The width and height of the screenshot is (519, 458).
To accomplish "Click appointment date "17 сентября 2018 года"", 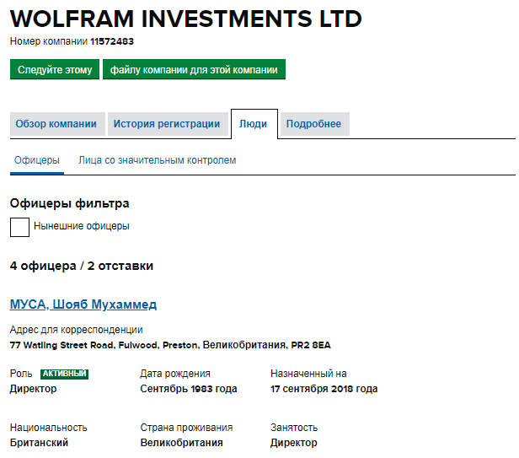I will pos(324,389).
